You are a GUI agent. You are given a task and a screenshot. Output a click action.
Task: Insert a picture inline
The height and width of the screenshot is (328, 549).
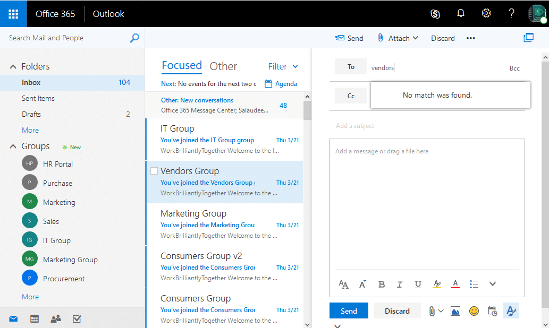(x=455, y=311)
